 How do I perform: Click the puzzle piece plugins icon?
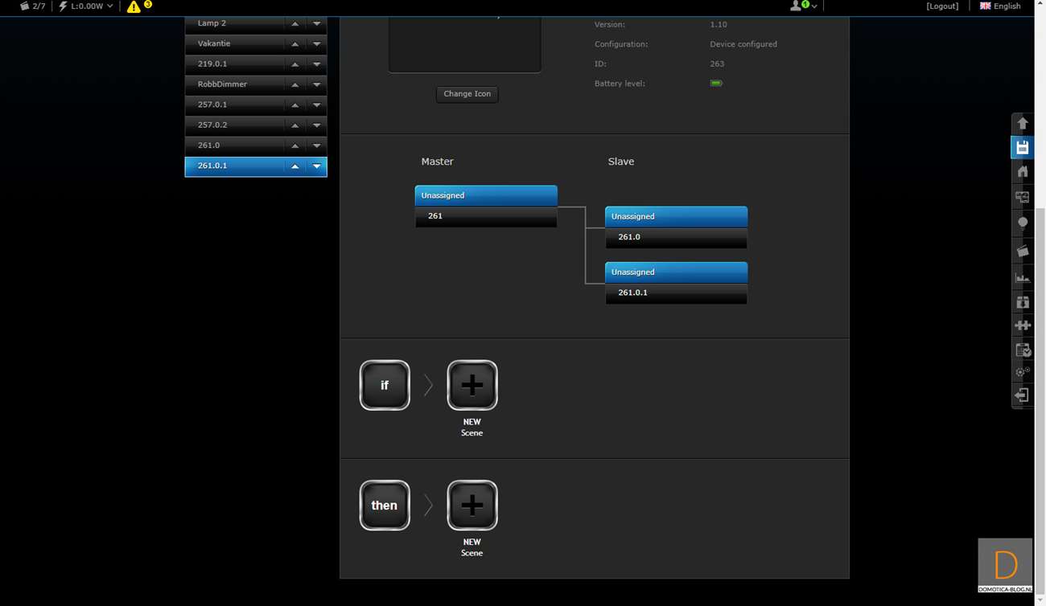click(1022, 326)
